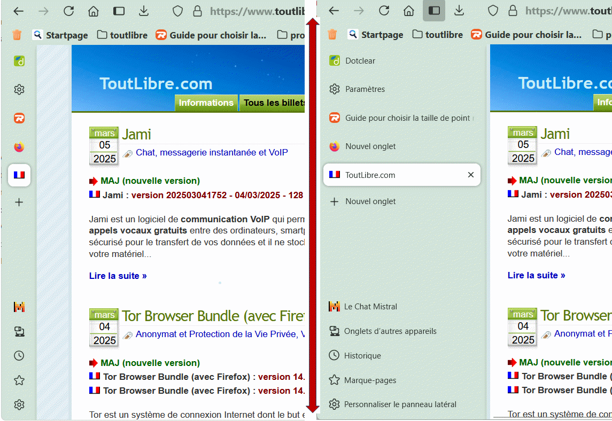Click the orange trash bookmark icon, left window

(x=17, y=35)
